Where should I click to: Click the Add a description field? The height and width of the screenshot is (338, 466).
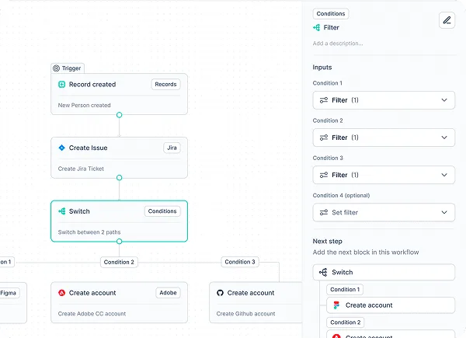[x=338, y=44]
